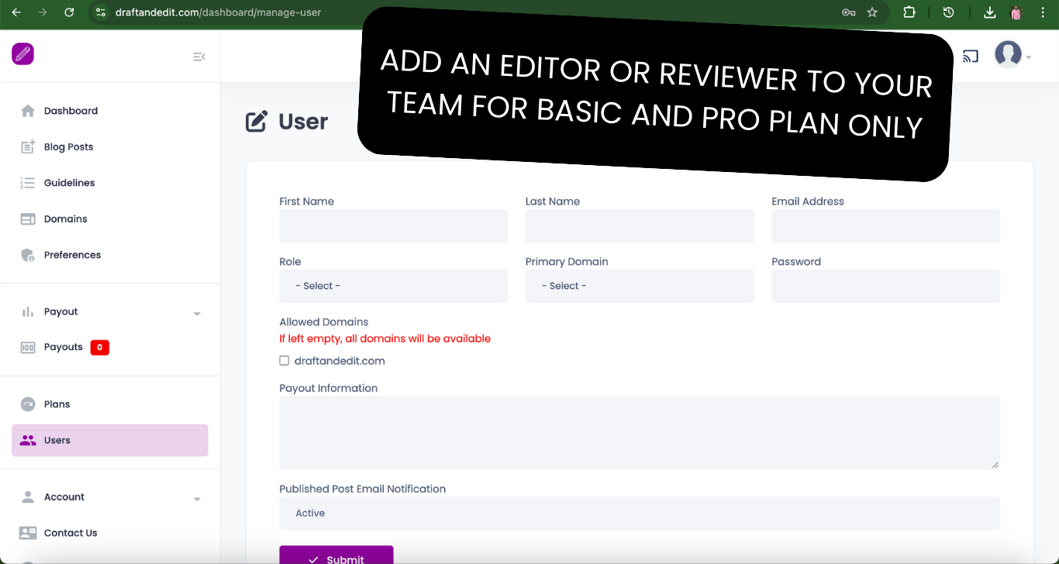
Task: Open the Primary Domain select dropdown
Action: [x=640, y=286]
